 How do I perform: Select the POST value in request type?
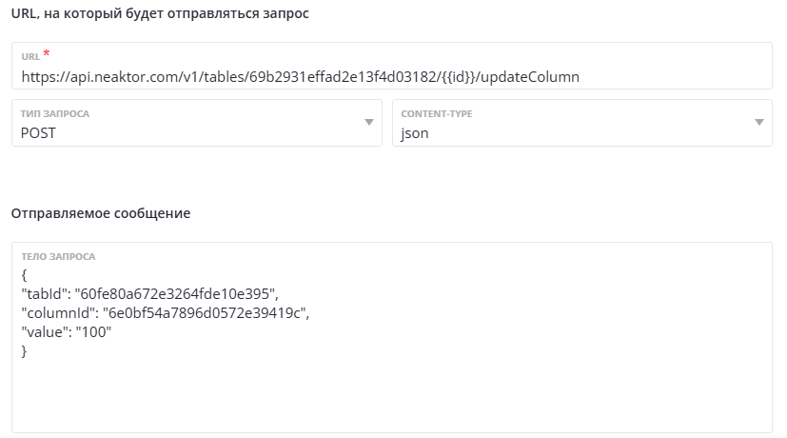click(39, 133)
